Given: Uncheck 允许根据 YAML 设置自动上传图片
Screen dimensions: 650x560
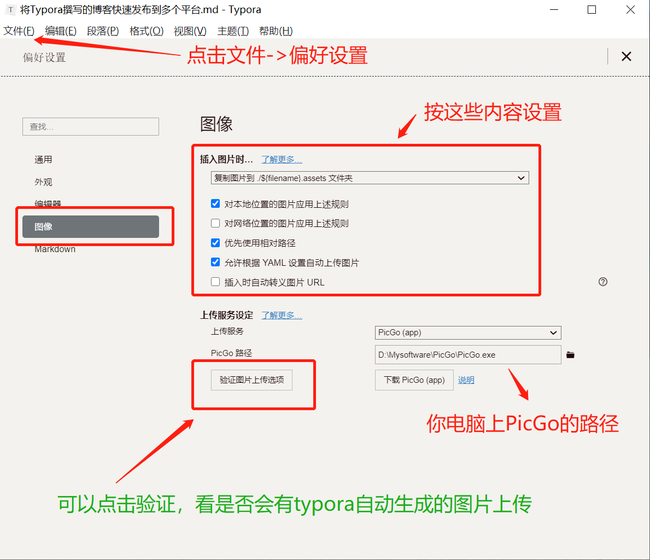Looking at the screenshot, I should click(x=215, y=262).
